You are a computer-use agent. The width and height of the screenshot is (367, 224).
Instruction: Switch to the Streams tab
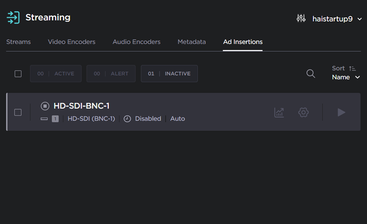coord(18,42)
